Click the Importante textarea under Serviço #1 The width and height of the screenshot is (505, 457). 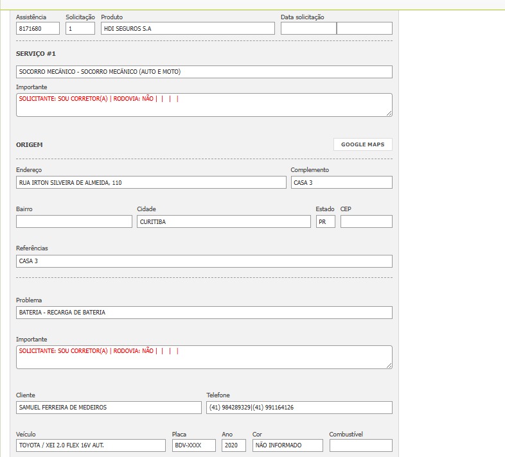tap(204, 105)
